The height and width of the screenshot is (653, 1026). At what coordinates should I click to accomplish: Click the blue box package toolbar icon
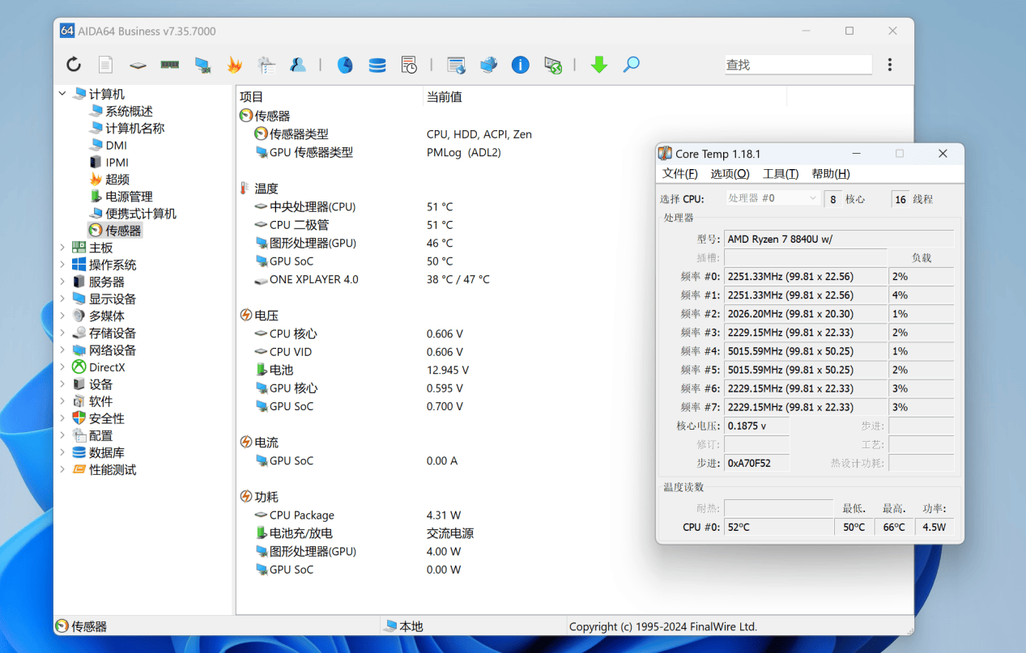pos(488,65)
